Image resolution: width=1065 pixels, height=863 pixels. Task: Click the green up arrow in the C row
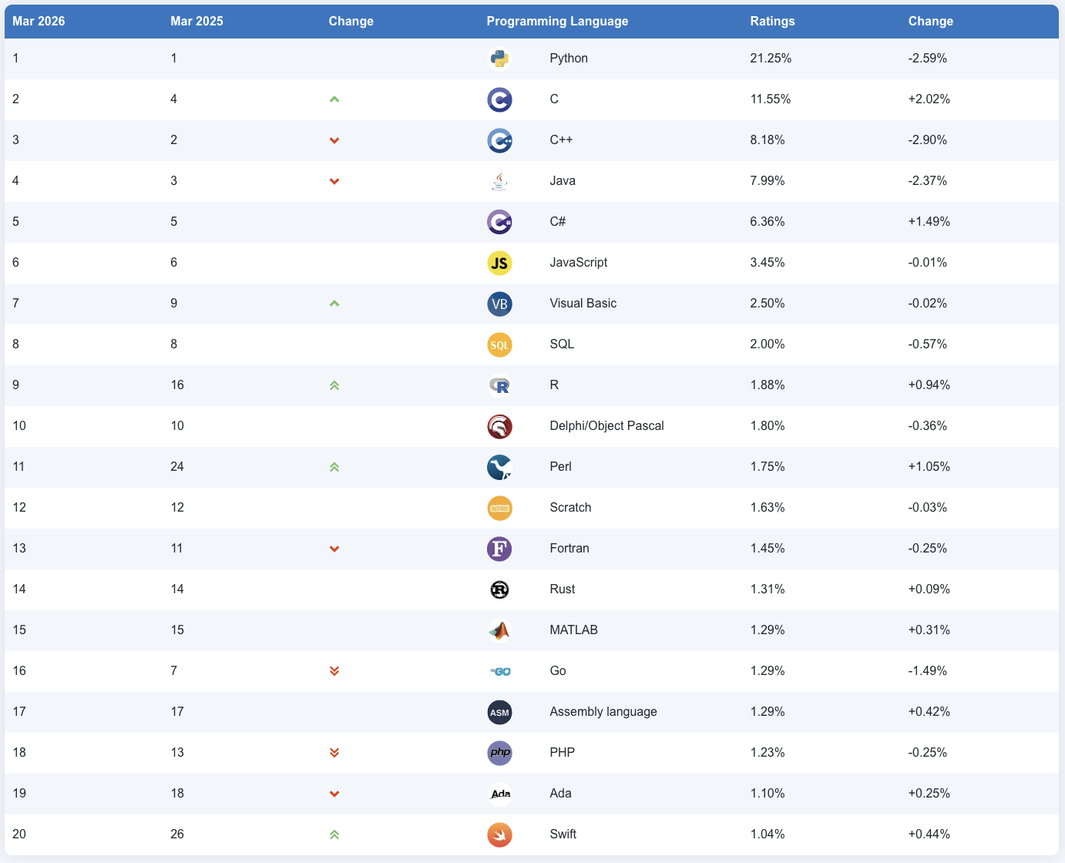(334, 99)
